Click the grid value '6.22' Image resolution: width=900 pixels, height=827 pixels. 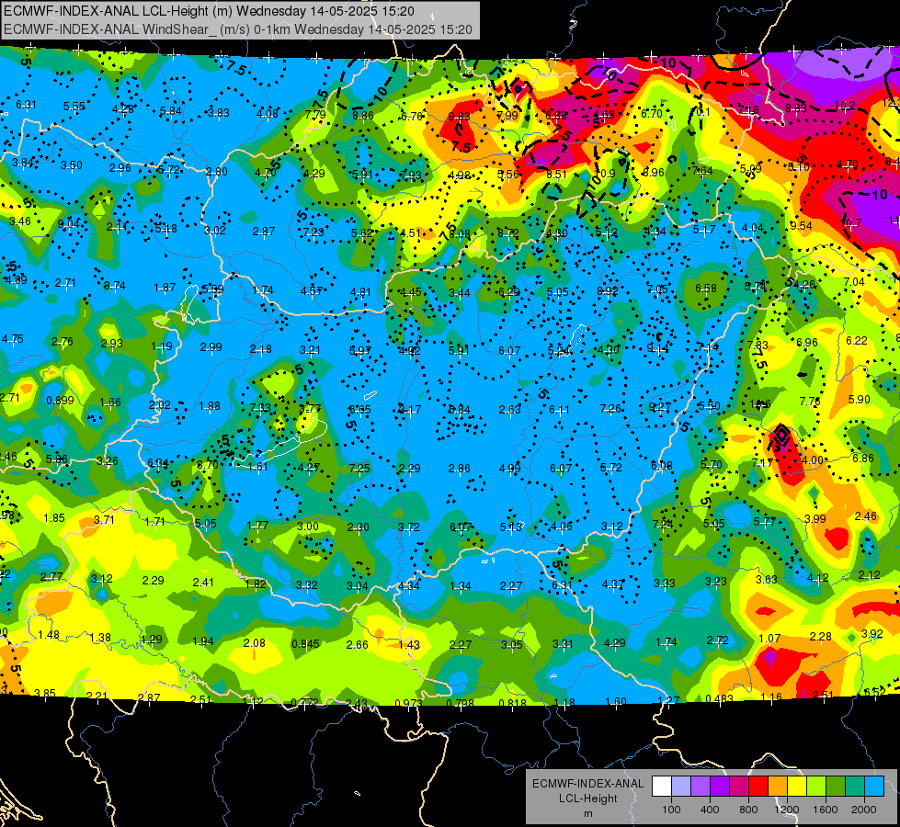[x=857, y=340]
